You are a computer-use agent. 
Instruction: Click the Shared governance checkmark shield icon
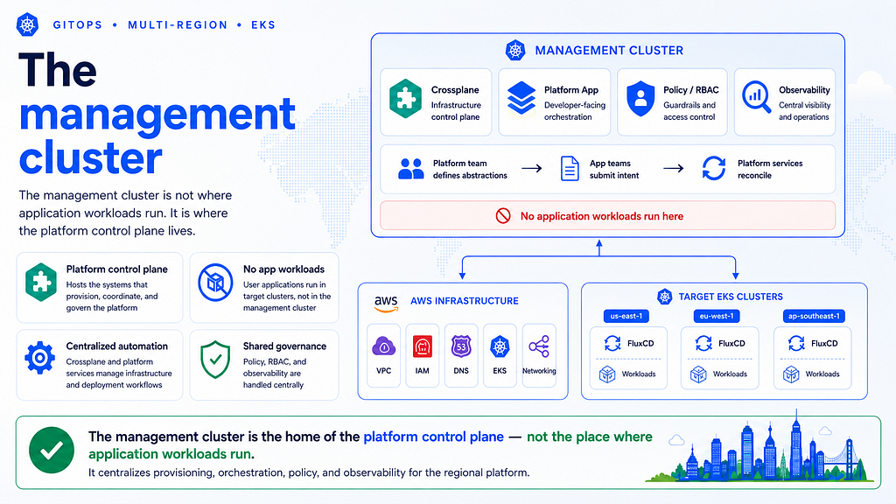coord(215,360)
